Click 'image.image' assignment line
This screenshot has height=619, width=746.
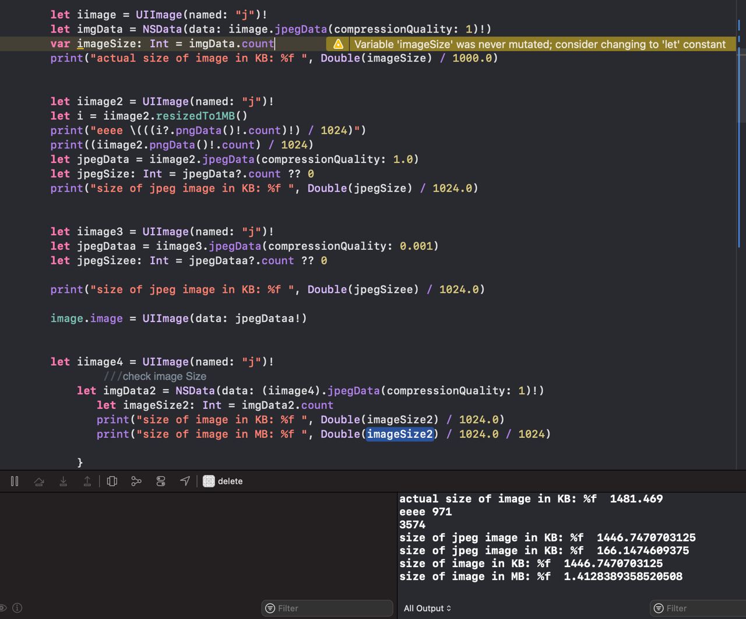[178, 319]
